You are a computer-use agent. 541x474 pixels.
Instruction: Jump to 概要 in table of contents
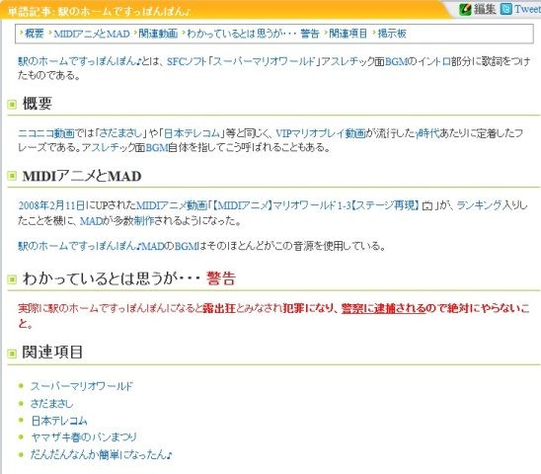tap(35, 34)
